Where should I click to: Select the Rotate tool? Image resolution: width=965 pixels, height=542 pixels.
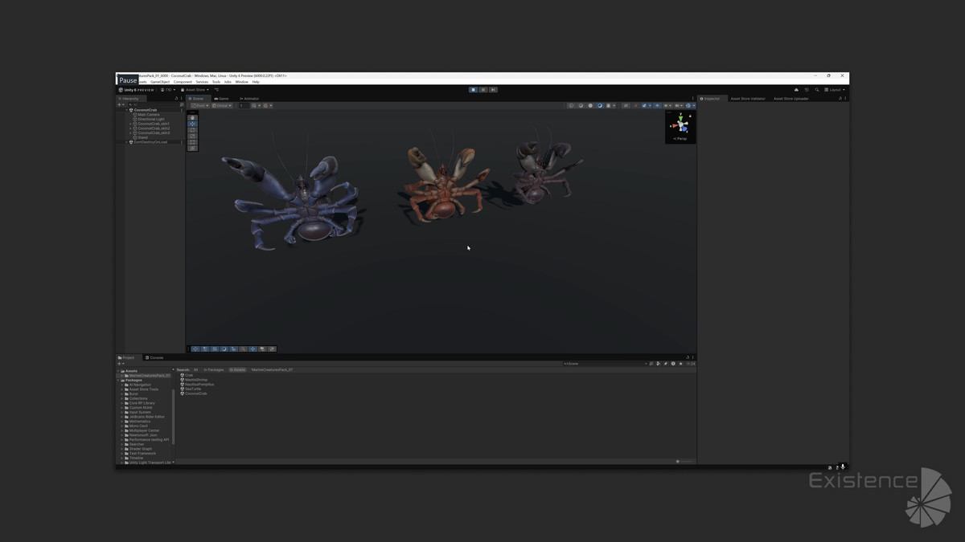[x=192, y=130]
